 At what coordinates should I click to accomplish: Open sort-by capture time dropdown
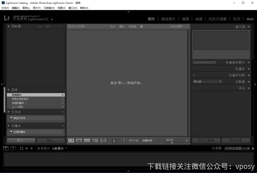click(x=148, y=141)
